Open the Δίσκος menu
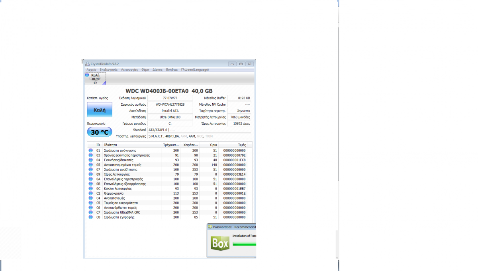This screenshot has height=271, width=478. (x=157, y=70)
